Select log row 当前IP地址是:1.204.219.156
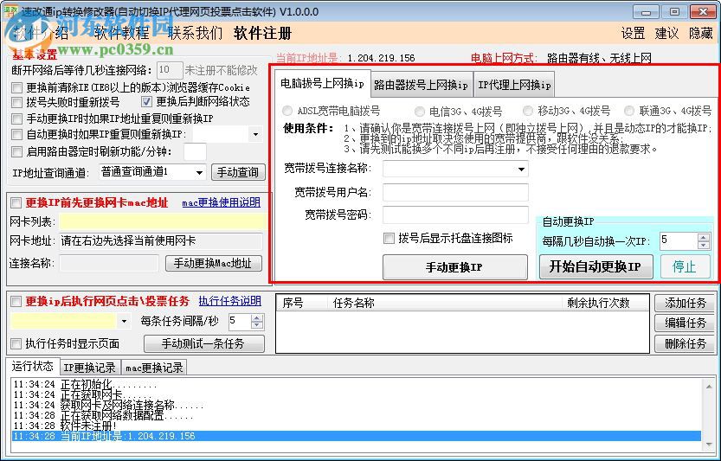The height and width of the screenshot is (461, 721). coord(357,436)
